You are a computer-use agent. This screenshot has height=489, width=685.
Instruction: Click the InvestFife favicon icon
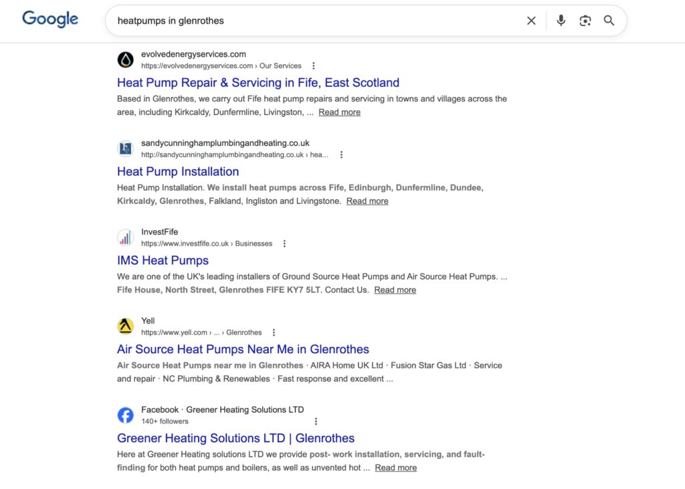(x=126, y=237)
